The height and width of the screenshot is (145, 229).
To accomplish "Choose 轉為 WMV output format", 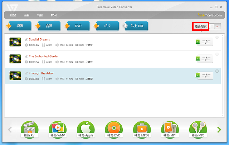I will click(58, 130).
